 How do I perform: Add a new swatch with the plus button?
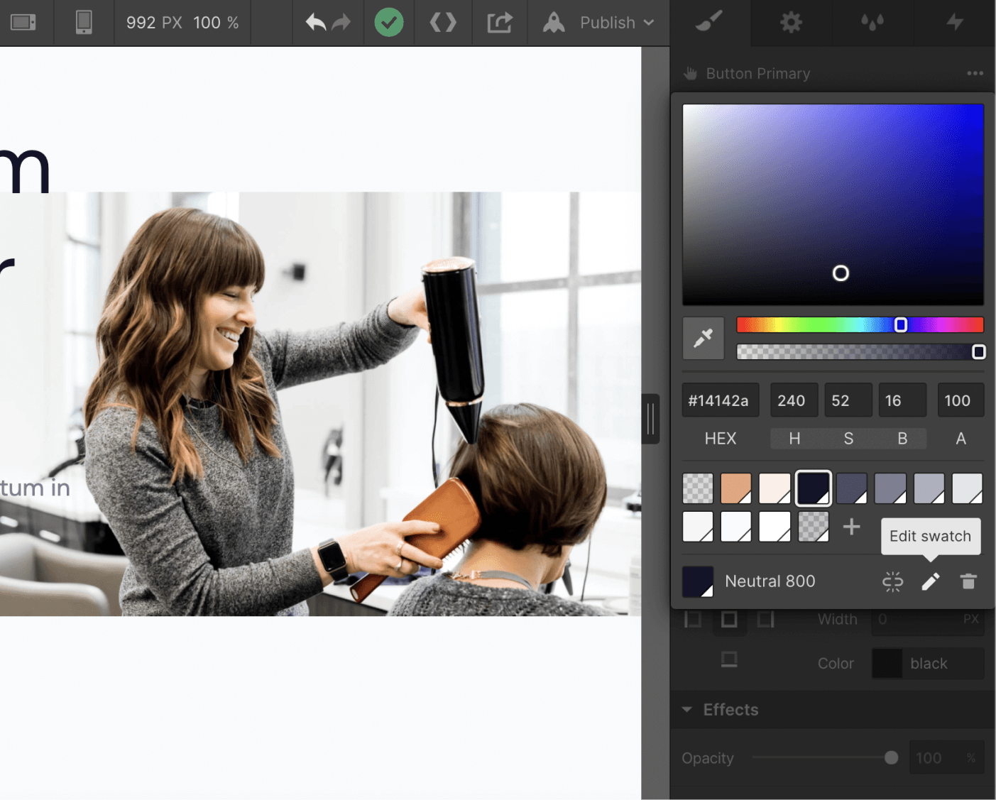click(851, 526)
